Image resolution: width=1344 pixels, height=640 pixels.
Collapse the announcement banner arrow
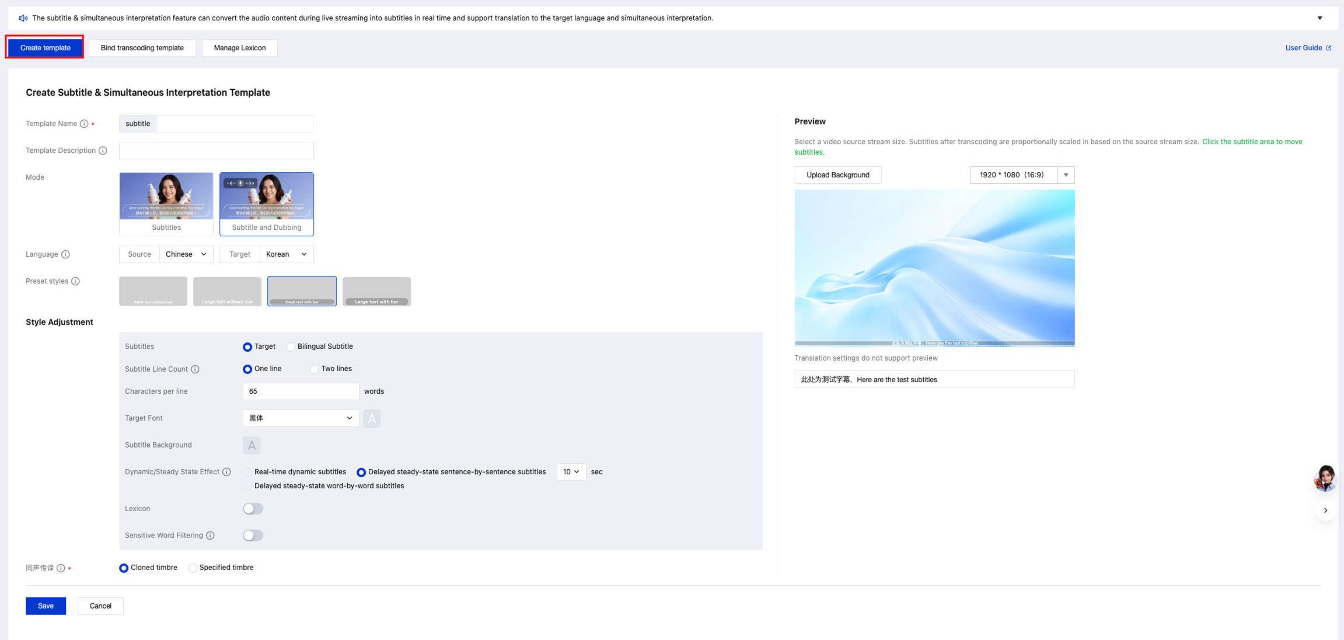pos(1319,18)
